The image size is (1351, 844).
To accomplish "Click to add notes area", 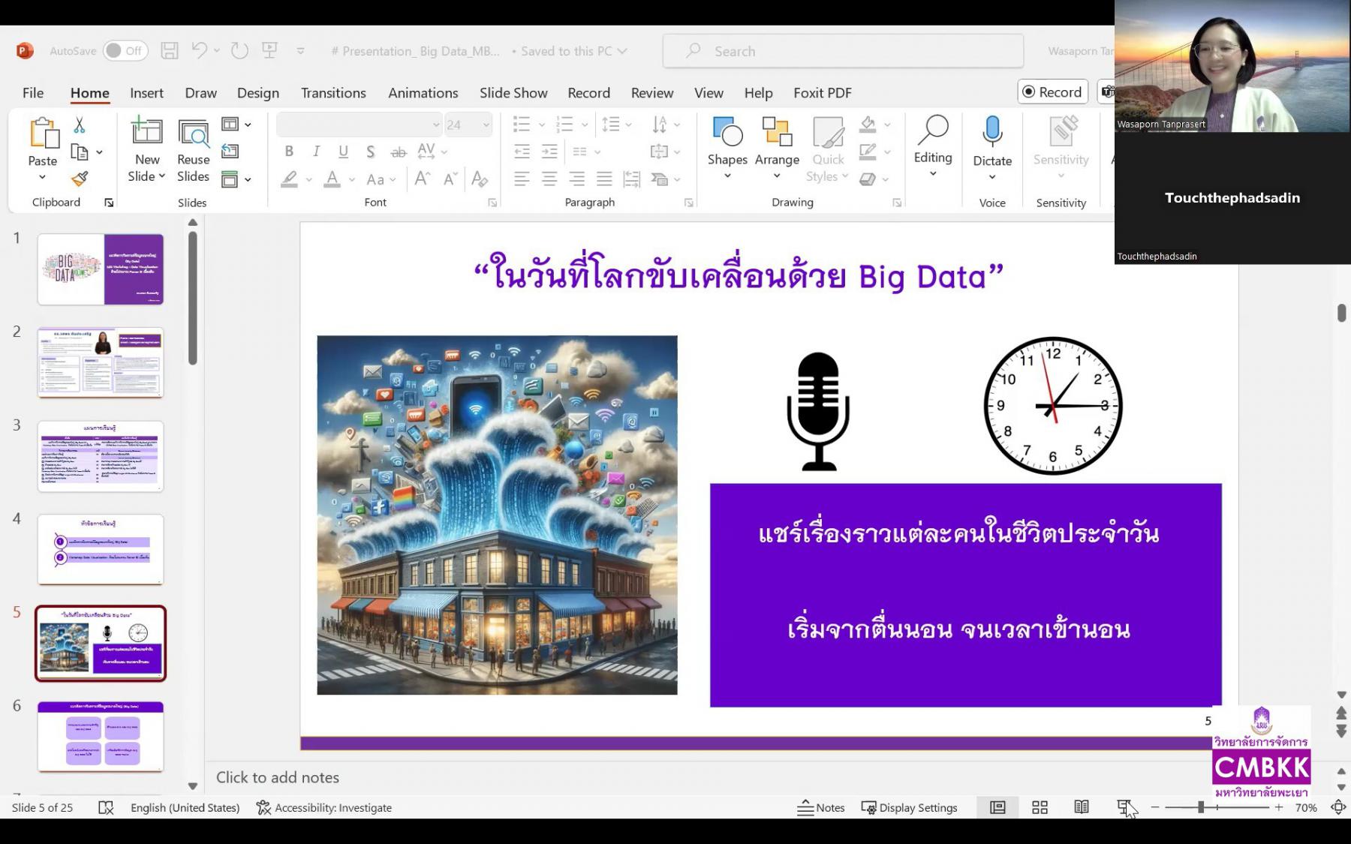I will pos(278,777).
